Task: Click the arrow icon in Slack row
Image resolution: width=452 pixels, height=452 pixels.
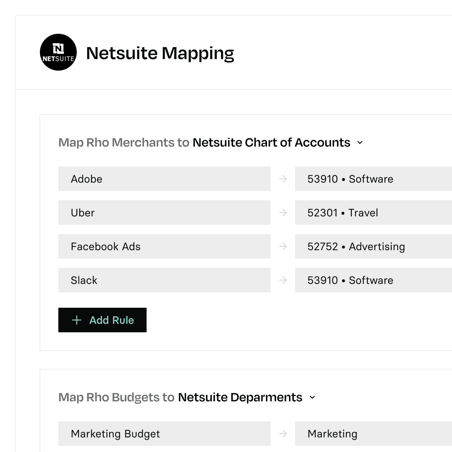Action: click(283, 280)
